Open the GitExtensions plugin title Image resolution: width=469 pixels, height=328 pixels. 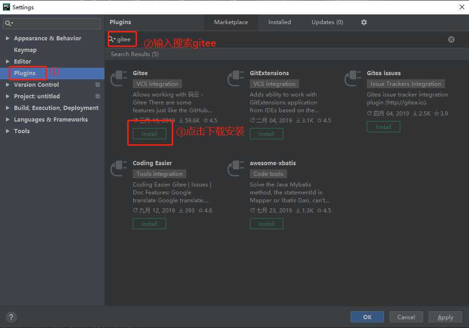[x=269, y=73]
